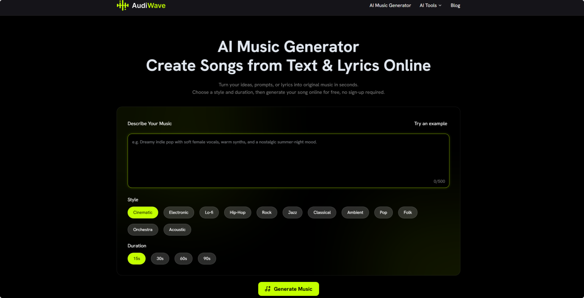Click the 'no sign-up required' subtitle line
The height and width of the screenshot is (298, 584).
288,92
